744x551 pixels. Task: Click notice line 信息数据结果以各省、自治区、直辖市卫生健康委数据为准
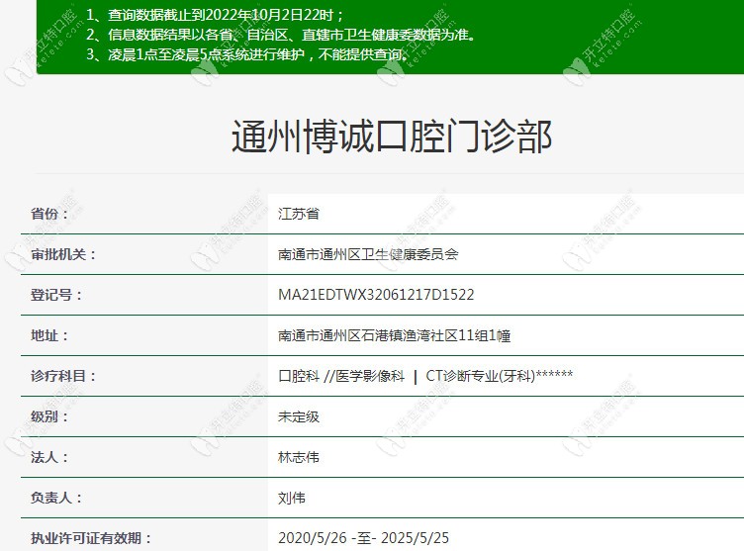(x=290, y=35)
